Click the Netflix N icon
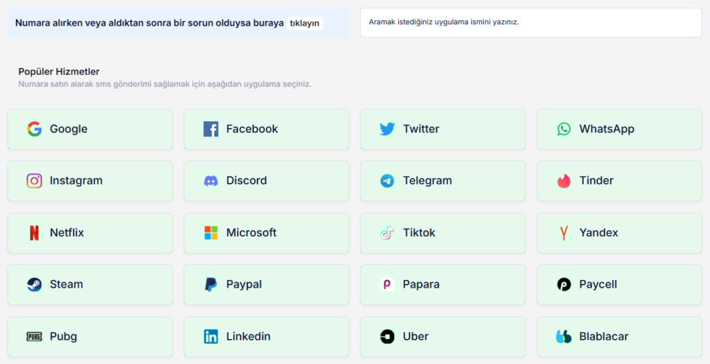Viewport: 710px width, 364px height. coord(34,233)
